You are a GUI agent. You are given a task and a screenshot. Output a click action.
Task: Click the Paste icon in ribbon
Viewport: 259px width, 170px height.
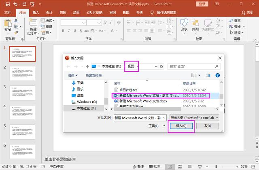click(x=8, y=23)
